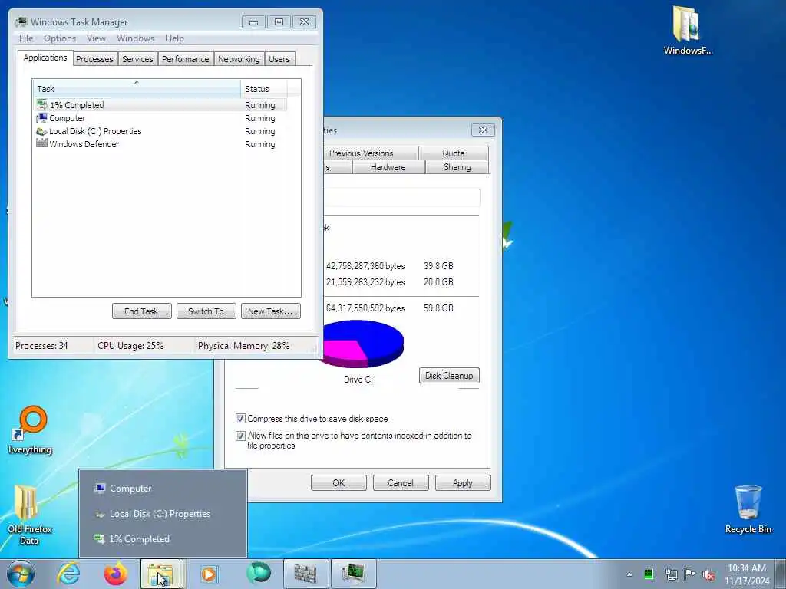
Task: Choose Local Disk (C:) Properties in popup
Action: (163, 514)
